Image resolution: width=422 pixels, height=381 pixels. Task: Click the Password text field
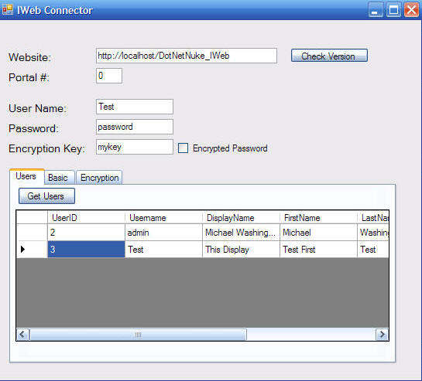(135, 127)
